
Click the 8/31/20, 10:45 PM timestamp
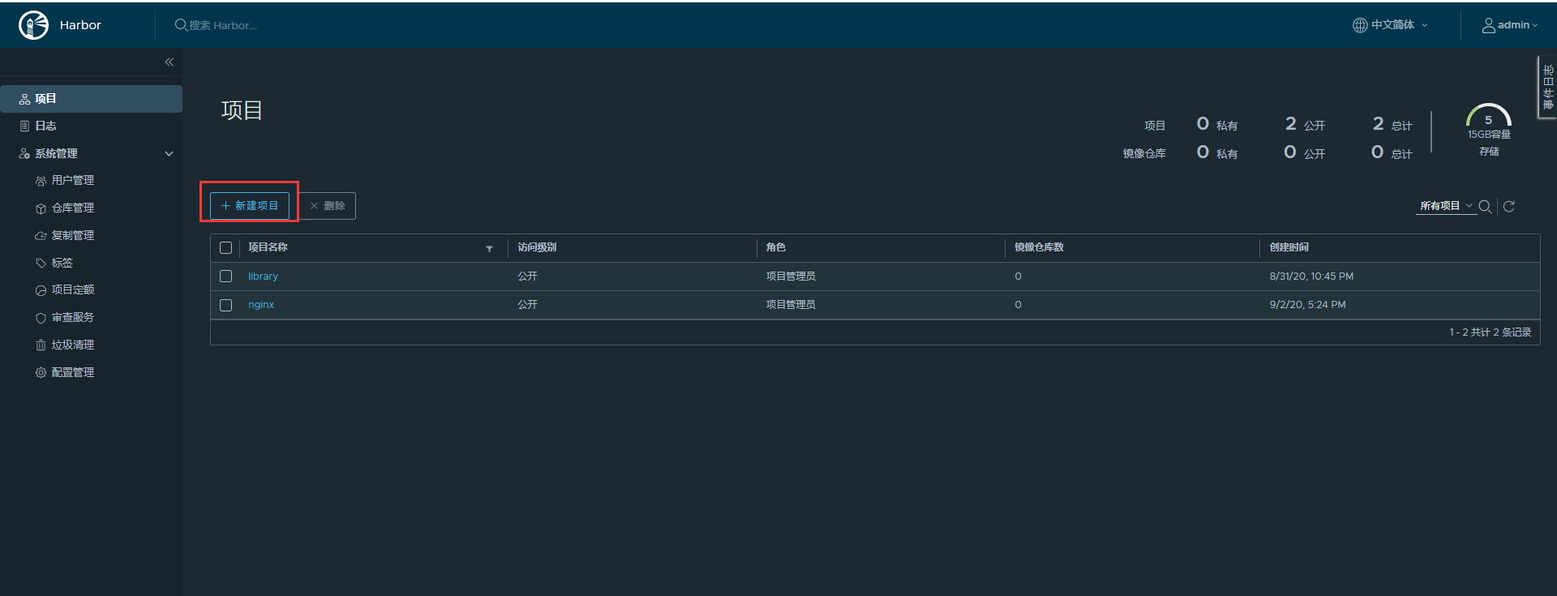point(1311,277)
